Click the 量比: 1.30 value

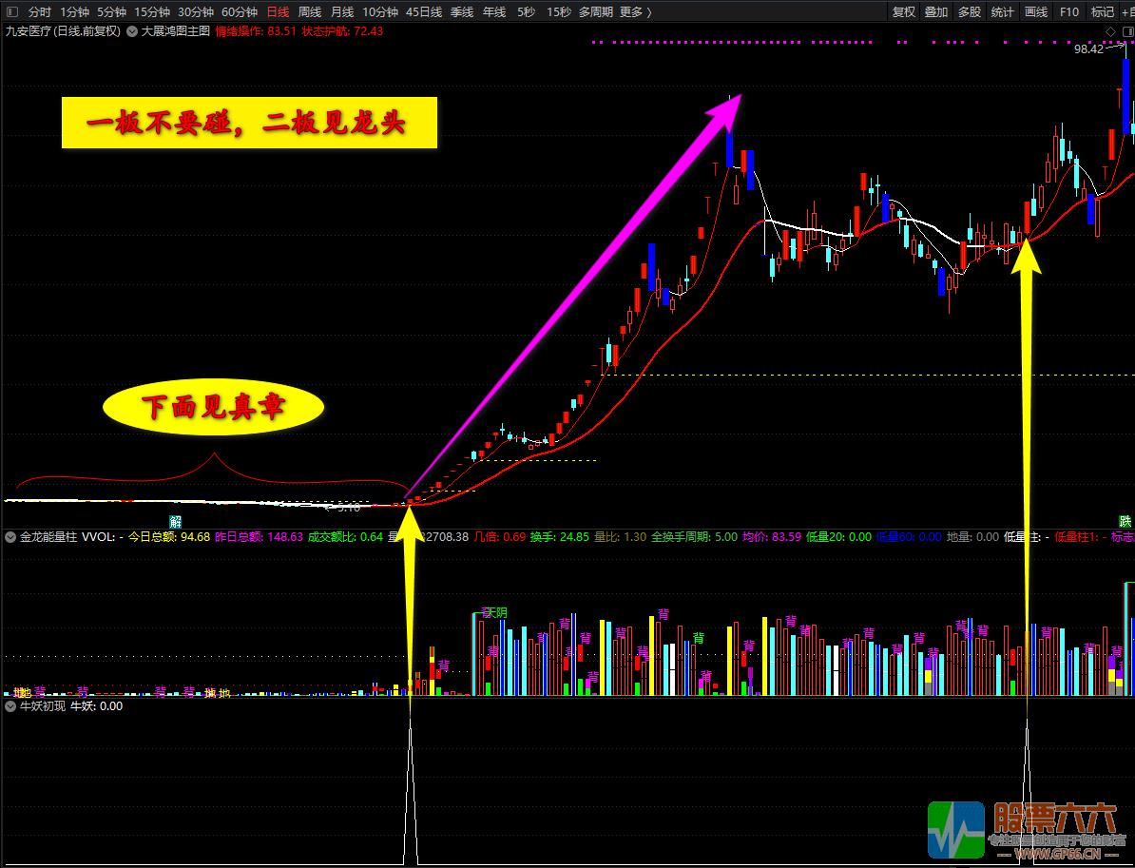[x=621, y=537]
